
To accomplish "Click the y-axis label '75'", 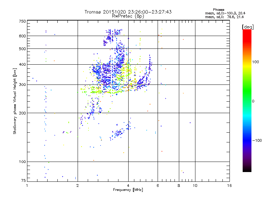I will point(24,180).
